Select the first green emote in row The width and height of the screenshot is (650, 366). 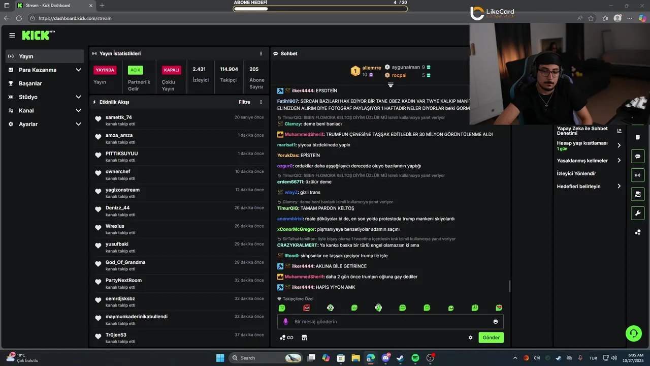coord(282,308)
